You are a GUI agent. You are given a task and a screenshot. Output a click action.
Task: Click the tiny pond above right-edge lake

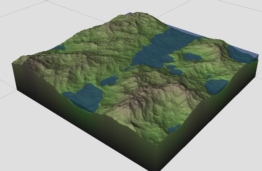click(208, 77)
